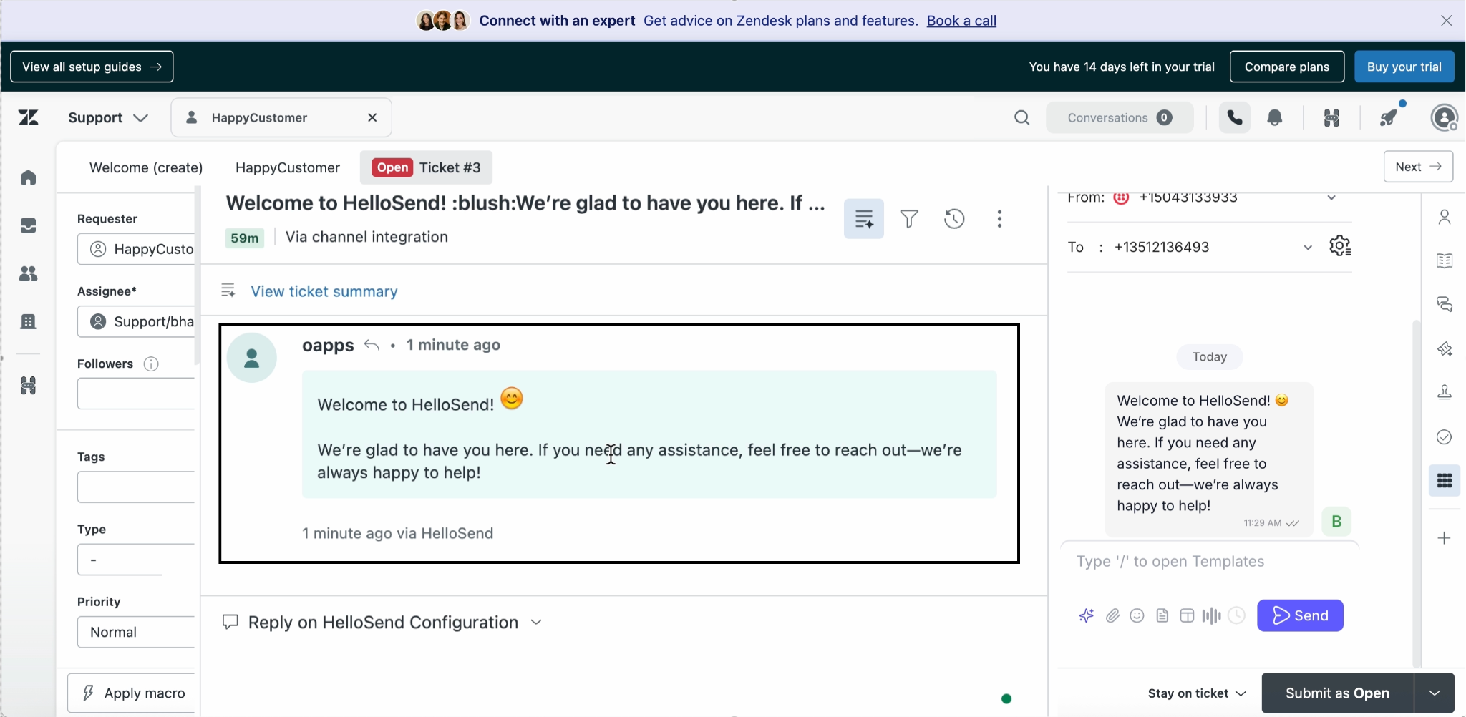Viewport: 1466px width, 717px height.
Task: Click the reply arrow next to oapps
Action: (372, 346)
